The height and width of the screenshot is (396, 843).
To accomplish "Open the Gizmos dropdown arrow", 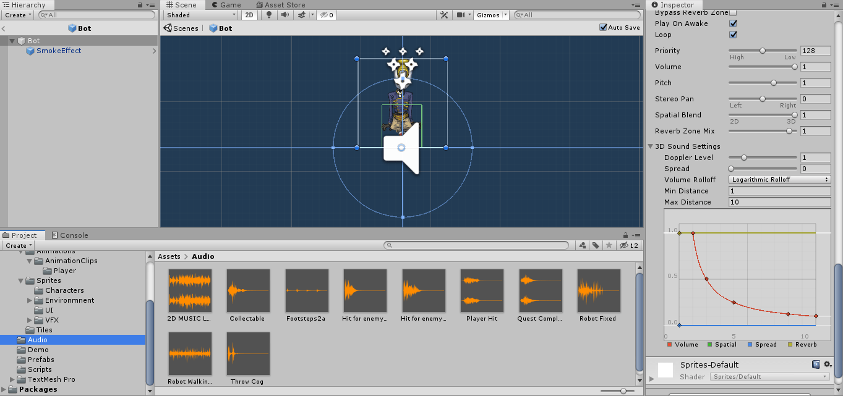I will coord(505,15).
